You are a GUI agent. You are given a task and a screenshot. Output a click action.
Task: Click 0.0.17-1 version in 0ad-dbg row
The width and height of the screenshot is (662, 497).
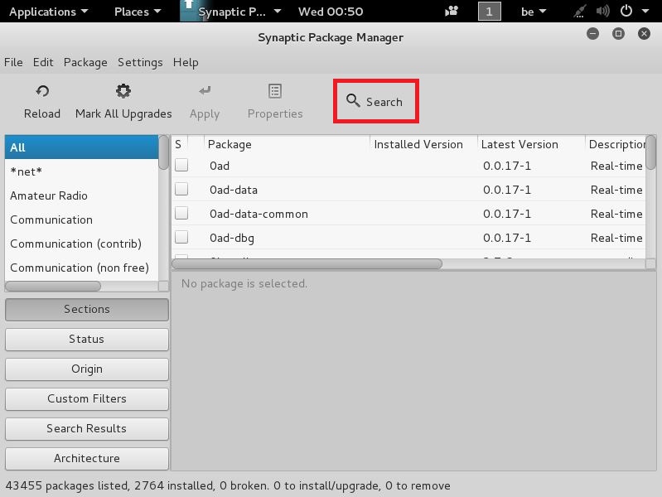tap(507, 238)
